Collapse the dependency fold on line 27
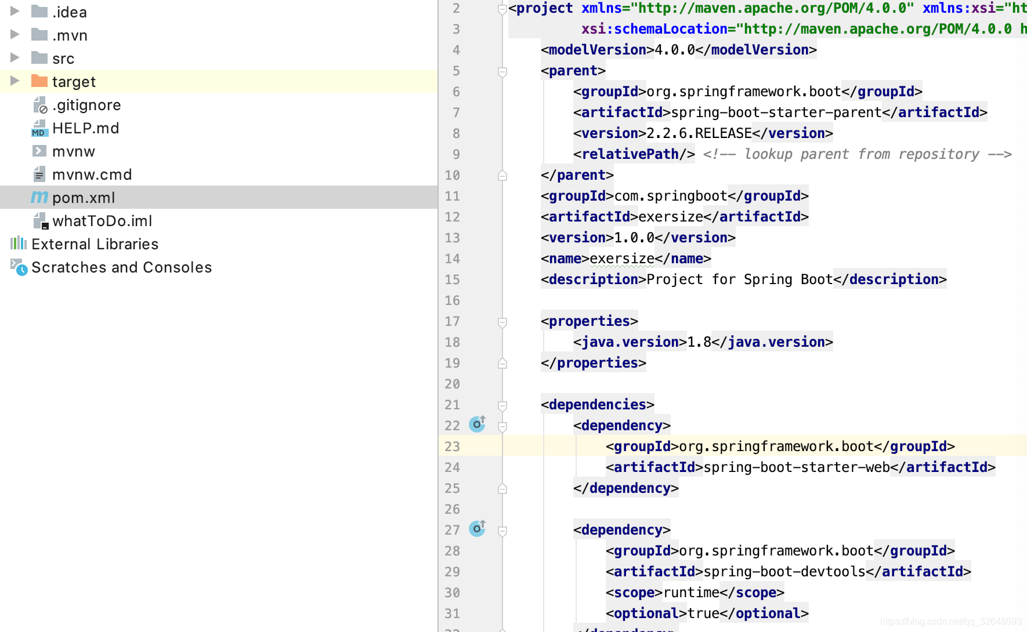 (502, 531)
